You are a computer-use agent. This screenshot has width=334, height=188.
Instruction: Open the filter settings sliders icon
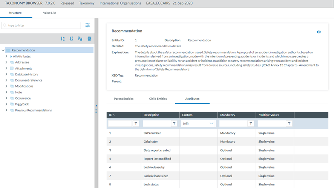pos(87,25)
